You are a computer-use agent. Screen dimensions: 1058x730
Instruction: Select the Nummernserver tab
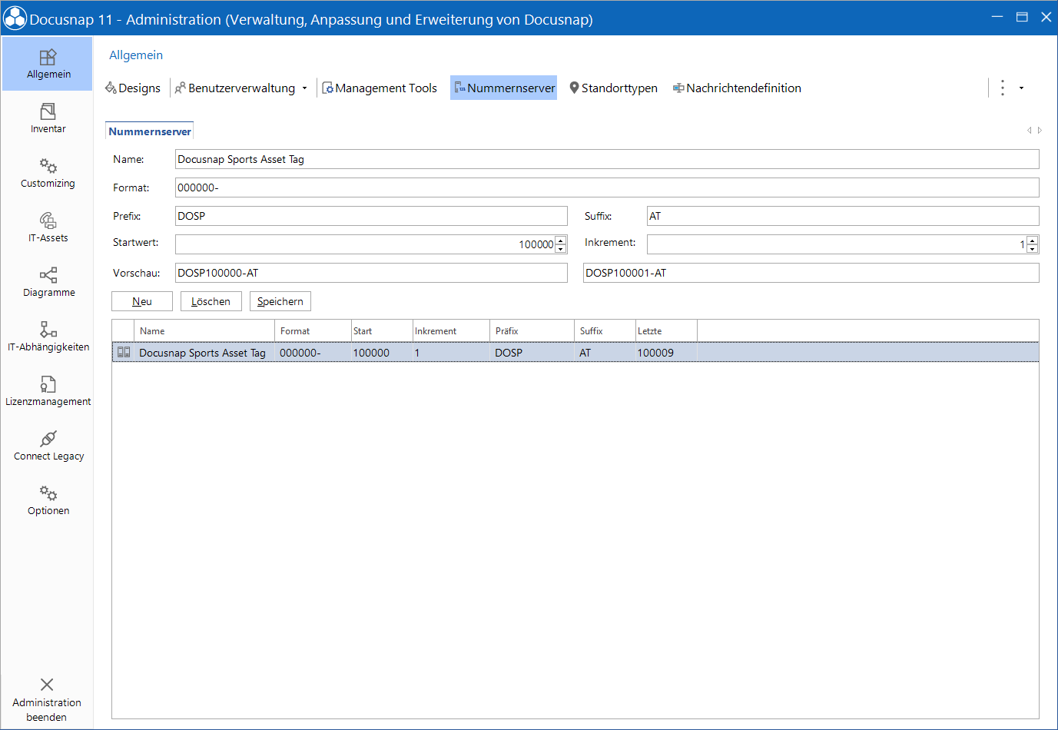coord(149,131)
